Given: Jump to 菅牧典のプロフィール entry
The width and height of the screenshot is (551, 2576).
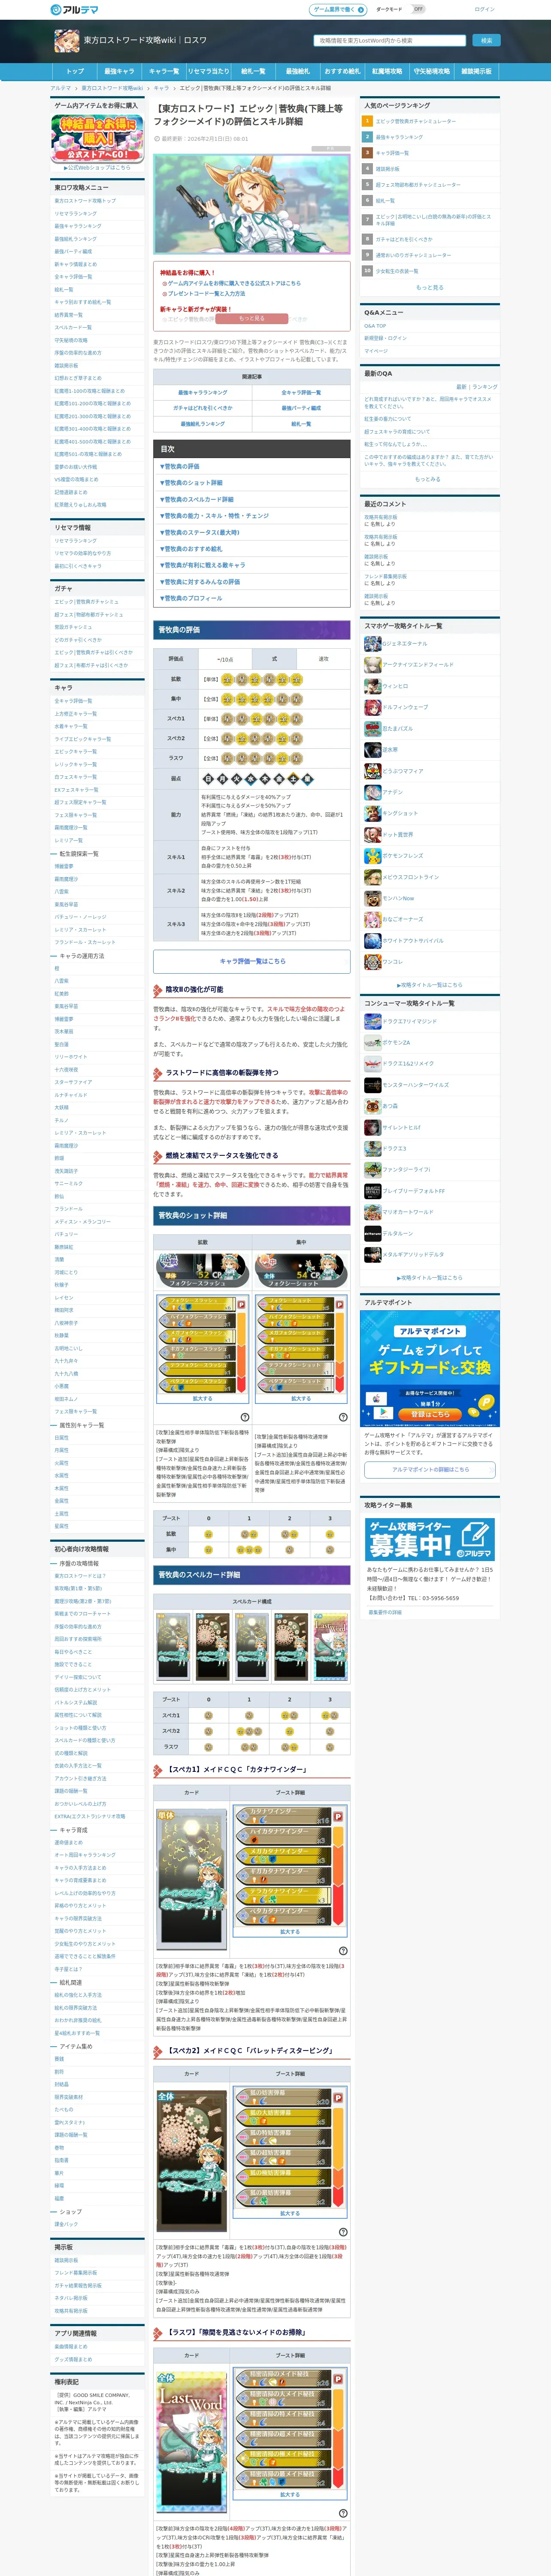Looking at the screenshot, I should pos(190,598).
